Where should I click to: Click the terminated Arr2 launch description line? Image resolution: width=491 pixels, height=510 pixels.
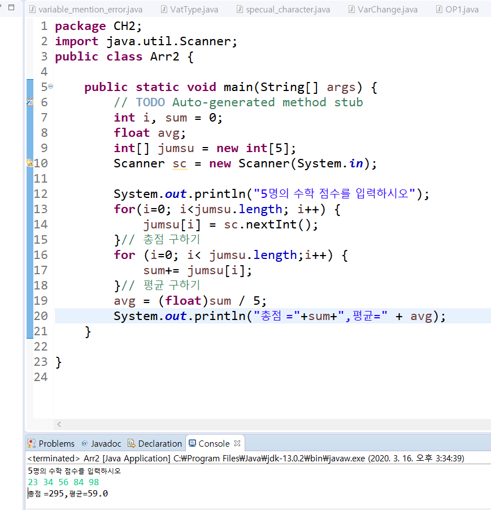246,459
